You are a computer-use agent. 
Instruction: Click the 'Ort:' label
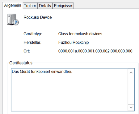(27, 51)
